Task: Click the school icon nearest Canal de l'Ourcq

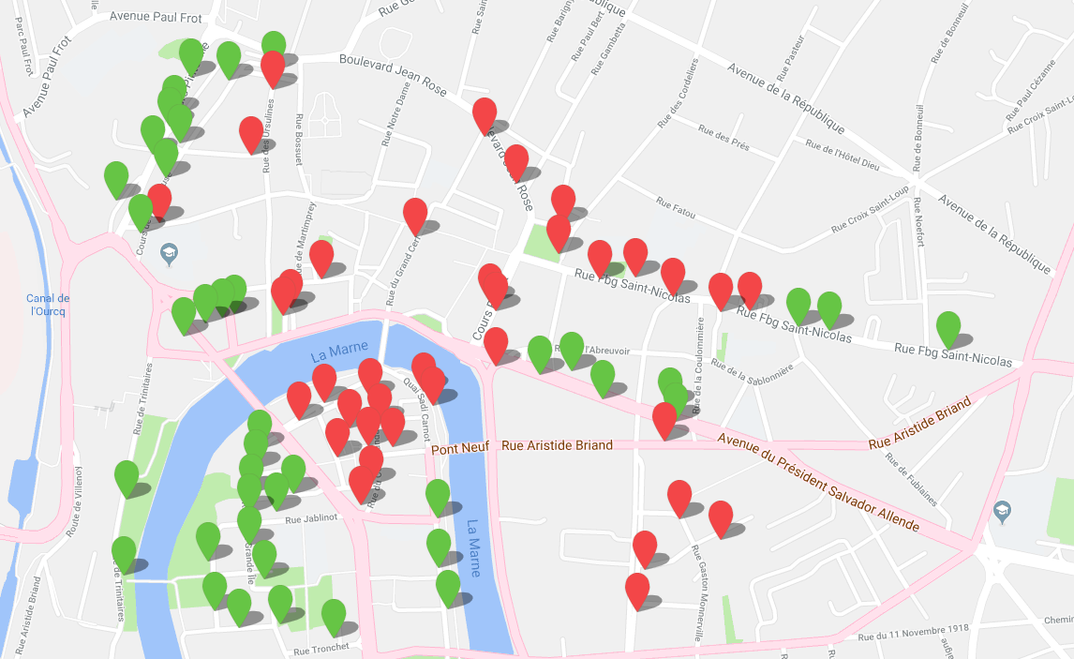Action: (x=169, y=253)
